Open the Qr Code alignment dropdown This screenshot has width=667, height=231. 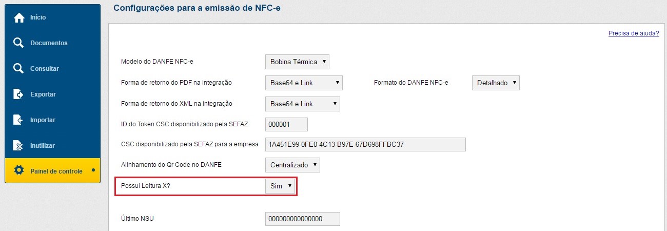pyautogui.click(x=292, y=165)
